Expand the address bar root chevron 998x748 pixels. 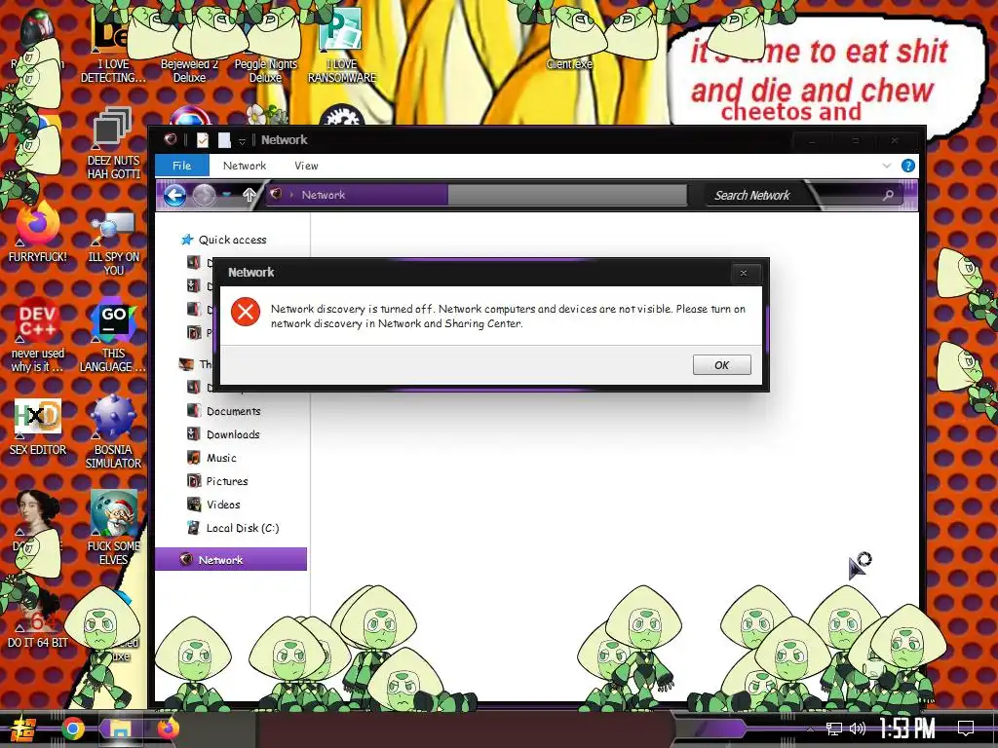(x=291, y=195)
